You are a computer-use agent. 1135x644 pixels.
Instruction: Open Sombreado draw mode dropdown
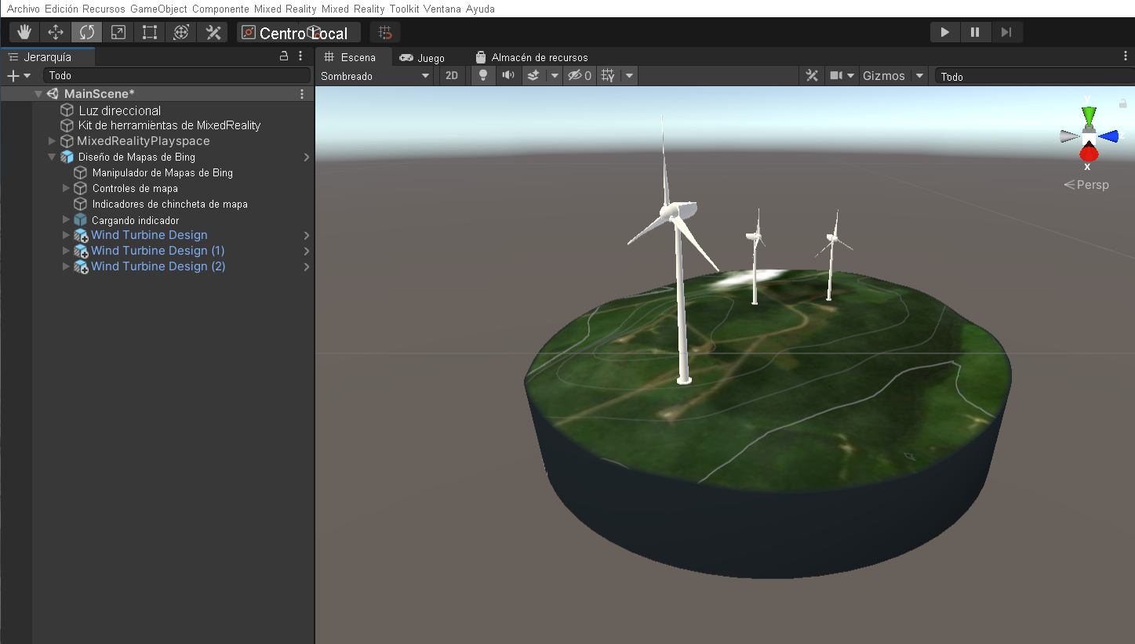click(x=376, y=76)
